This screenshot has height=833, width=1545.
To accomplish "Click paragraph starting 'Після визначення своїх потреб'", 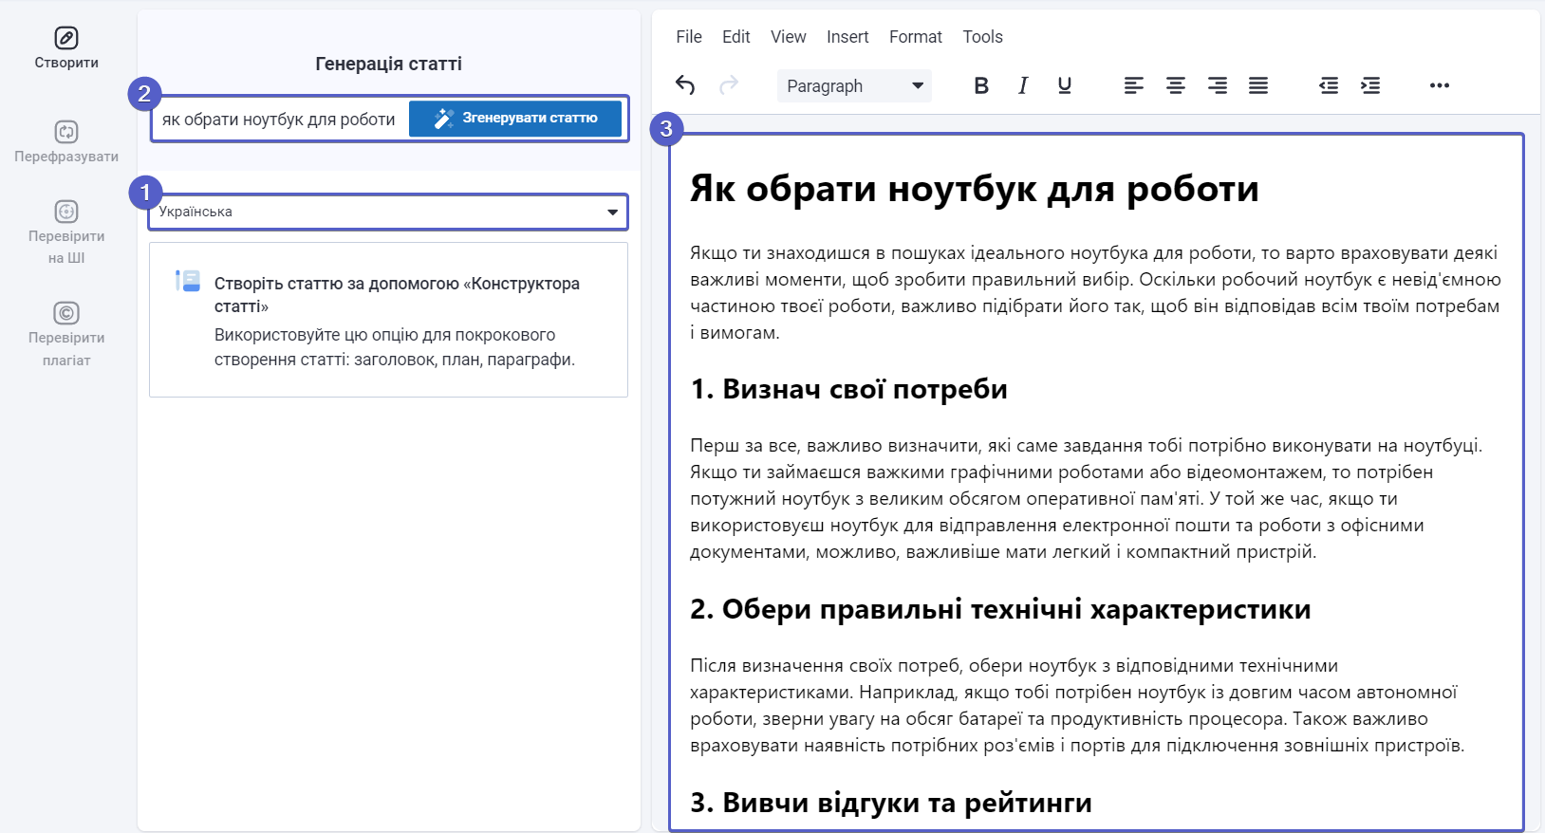I will pos(1077,705).
